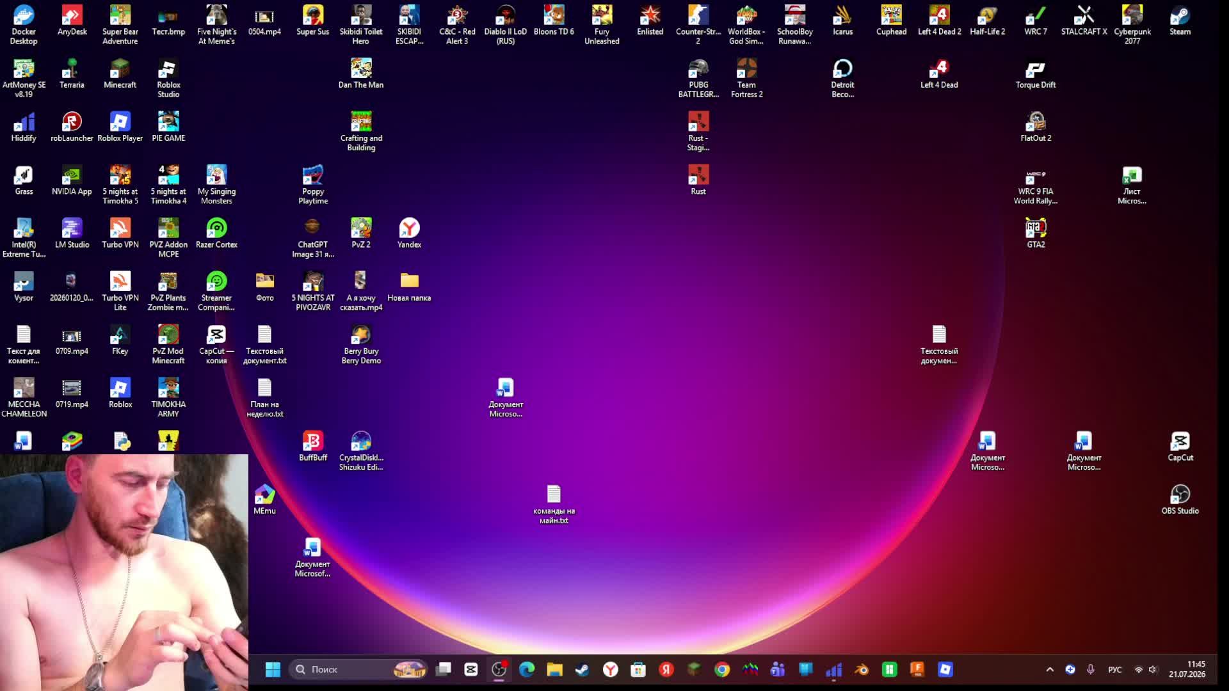The width and height of the screenshot is (1229, 691).
Task: Select the Razer Cortex shortcut
Action: tap(216, 233)
